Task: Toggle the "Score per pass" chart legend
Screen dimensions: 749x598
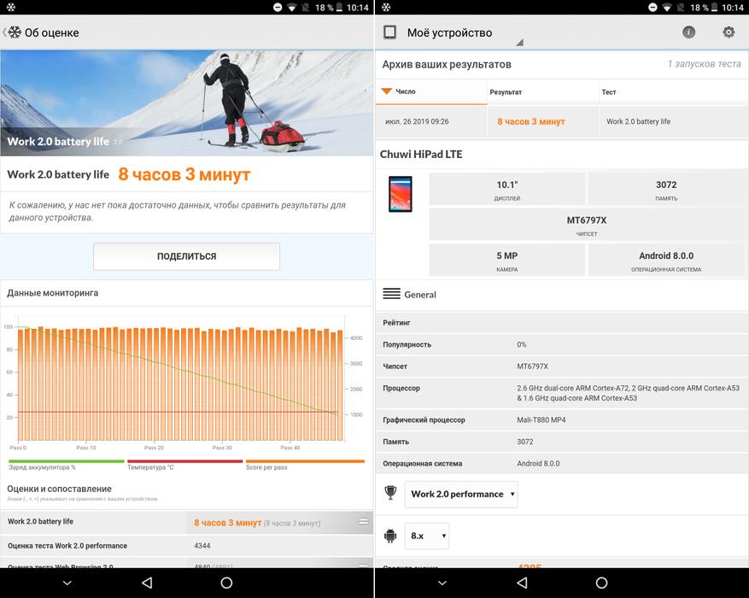Action: point(304,466)
